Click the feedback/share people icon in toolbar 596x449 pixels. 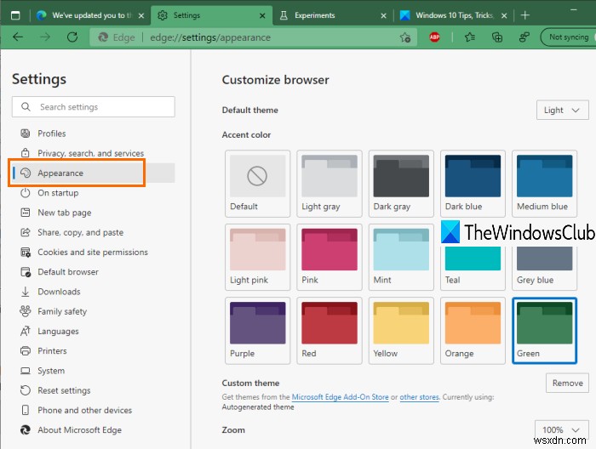pyautogui.click(x=524, y=37)
